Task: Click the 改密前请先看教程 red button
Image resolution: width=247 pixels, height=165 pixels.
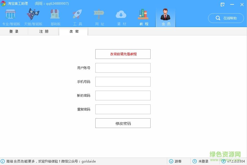Action: click(123, 54)
